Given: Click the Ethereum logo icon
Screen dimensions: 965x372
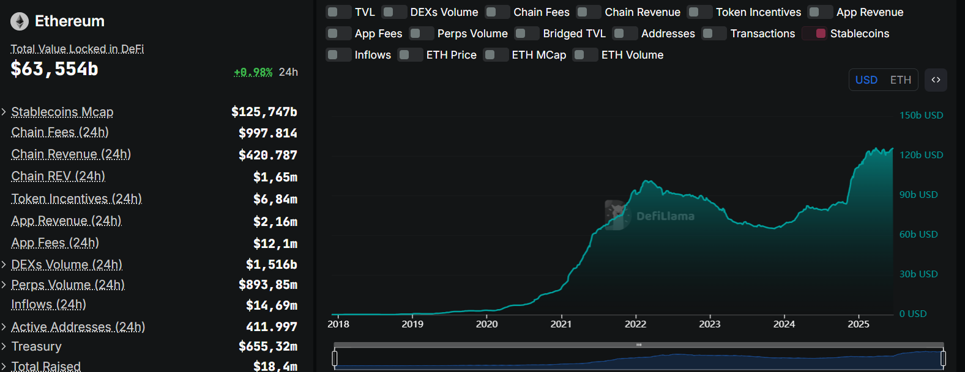Looking at the screenshot, I should [20, 21].
